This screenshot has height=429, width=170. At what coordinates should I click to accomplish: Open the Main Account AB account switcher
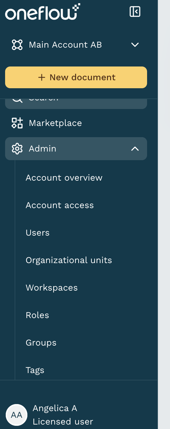click(x=76, y=45)
